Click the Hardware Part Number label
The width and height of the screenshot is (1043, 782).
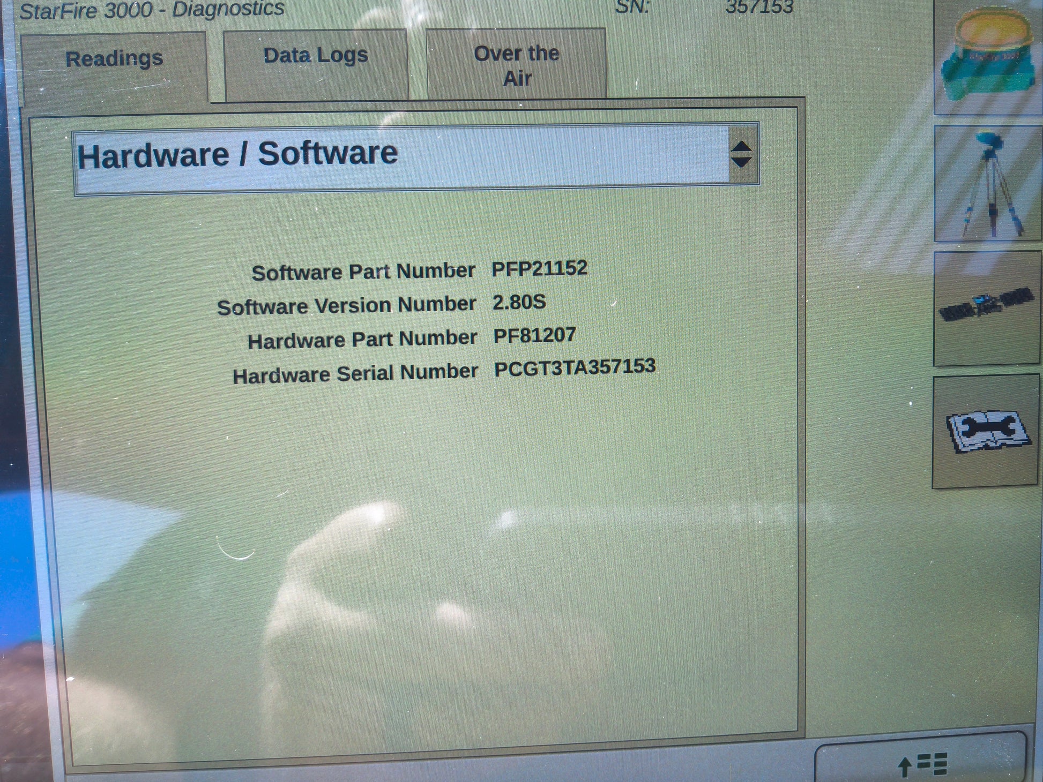[362, 340]
